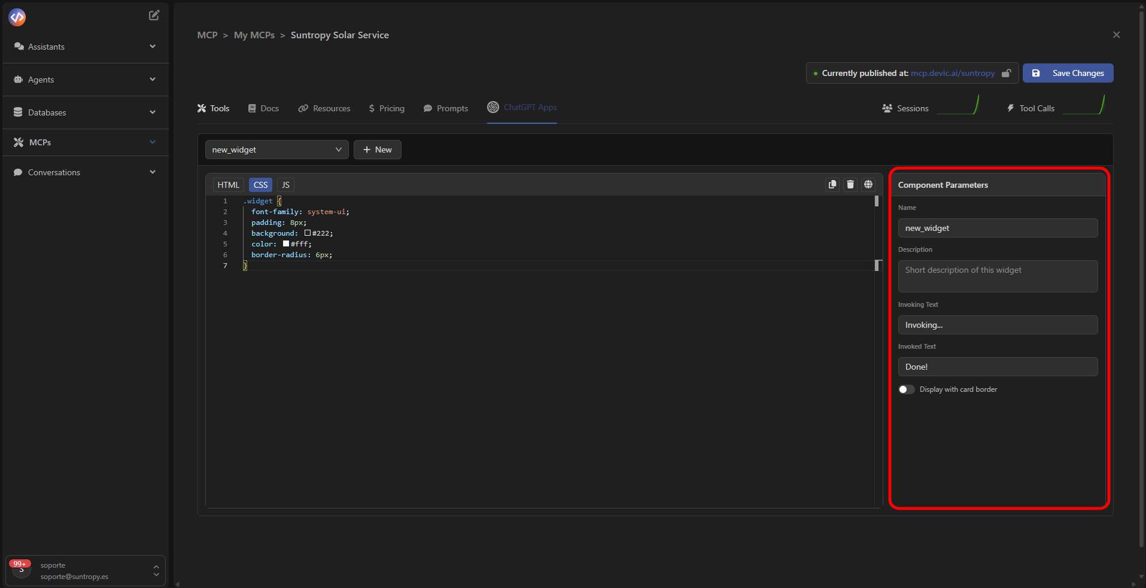
Task: Open the Resources tab
Action: pyautogui.click(x=324, y=108)
